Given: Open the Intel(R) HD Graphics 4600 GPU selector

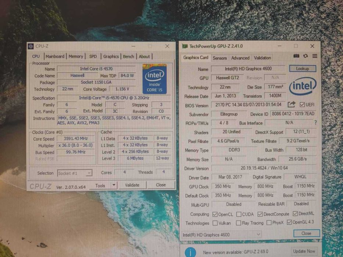Looking at the screenshot, I should tap(221, 235).
